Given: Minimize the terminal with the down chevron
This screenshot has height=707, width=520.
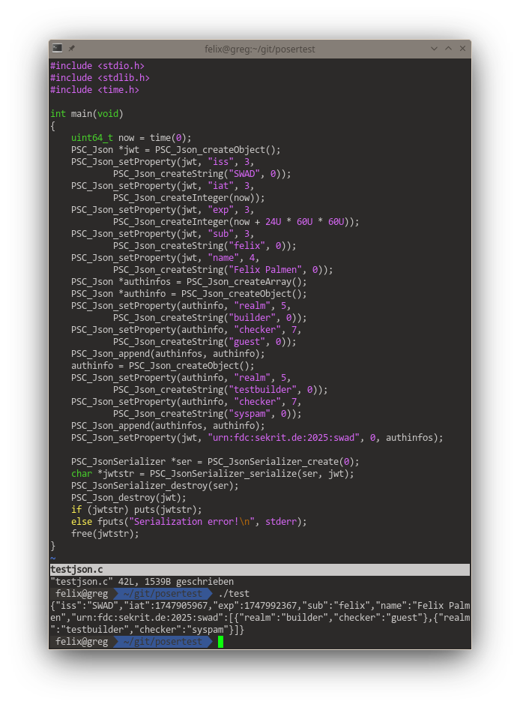Looking at the screenshot, I should [434, 49].
